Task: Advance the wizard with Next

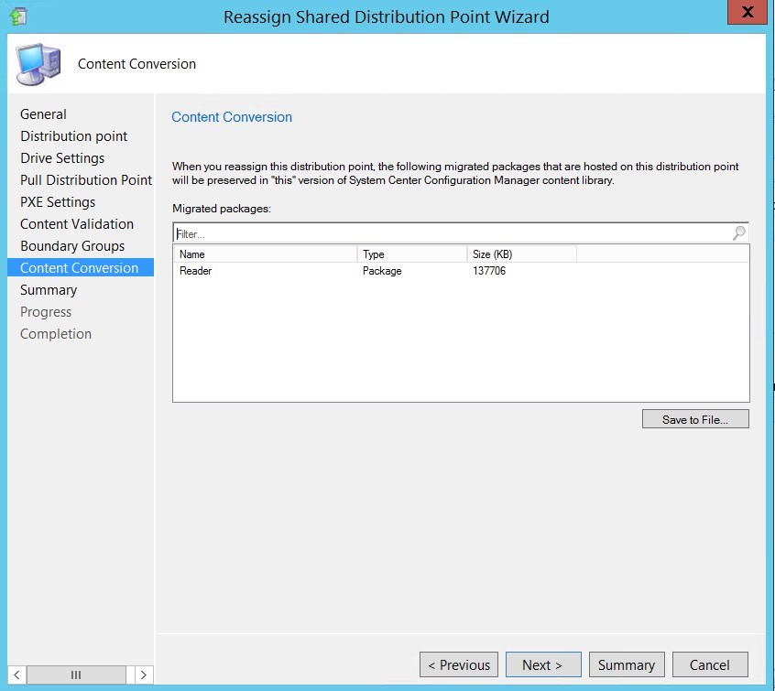Action: 543,664
